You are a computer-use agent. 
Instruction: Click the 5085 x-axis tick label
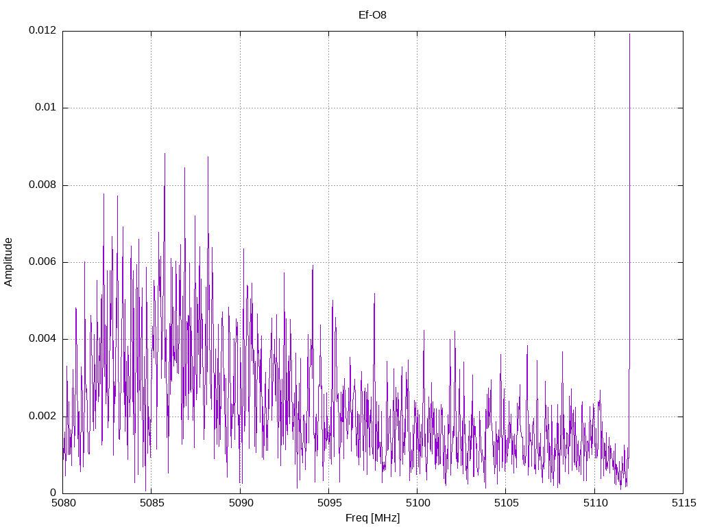pyautogui.click(x=152, y=503)
